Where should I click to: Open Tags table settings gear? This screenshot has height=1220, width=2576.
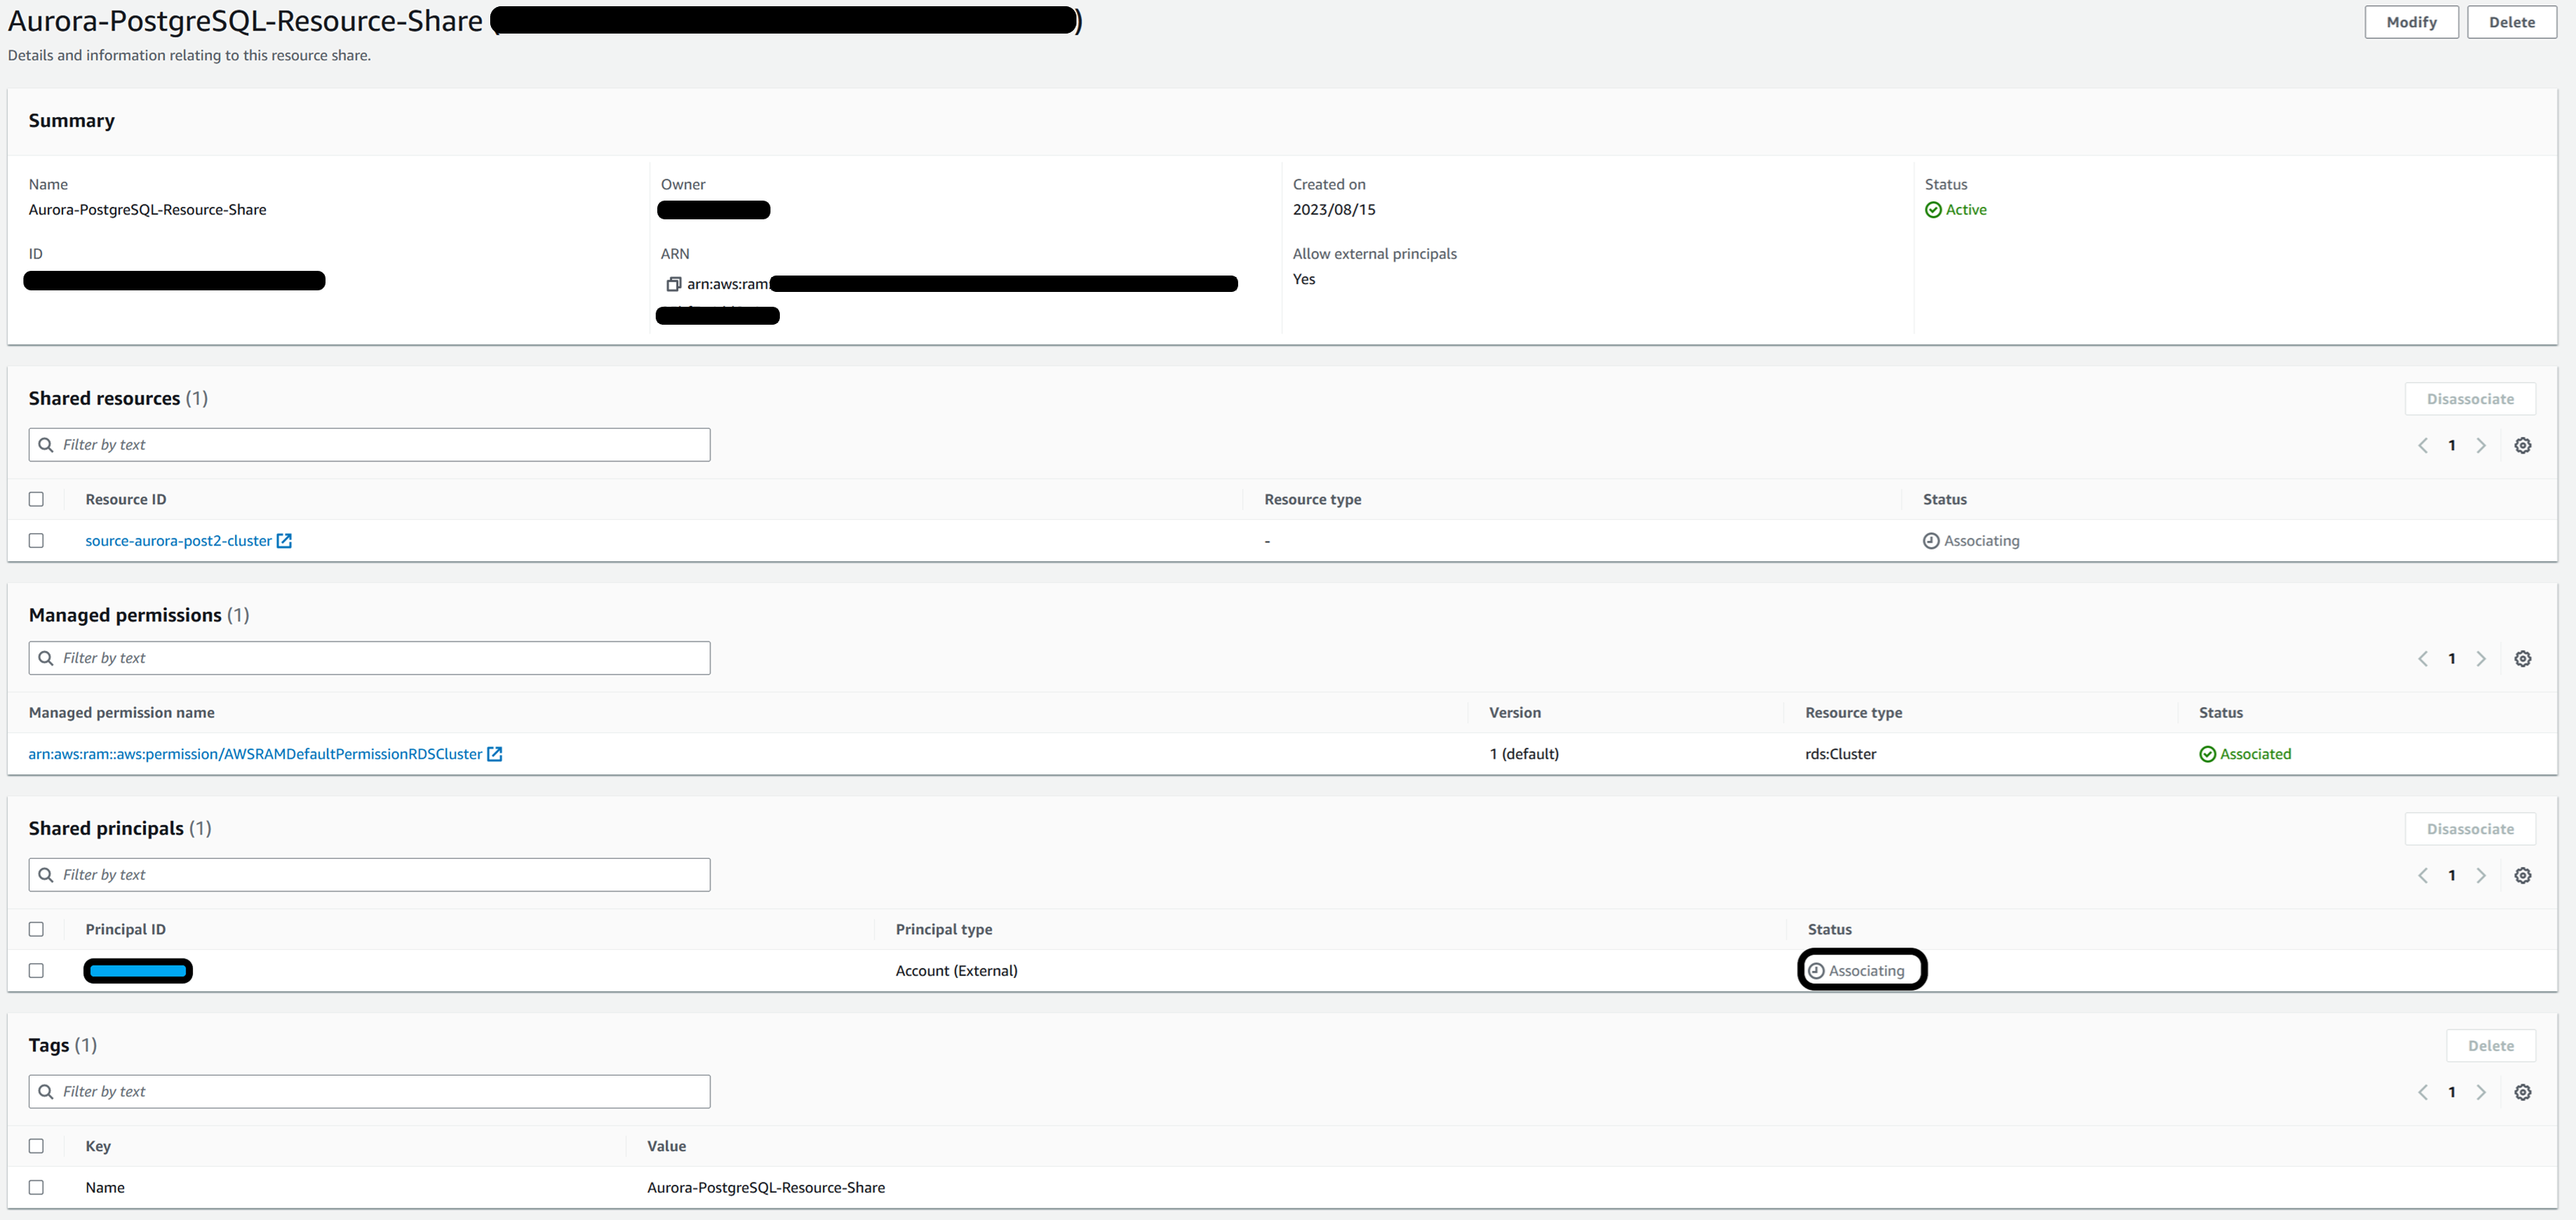[2522, 1092]
